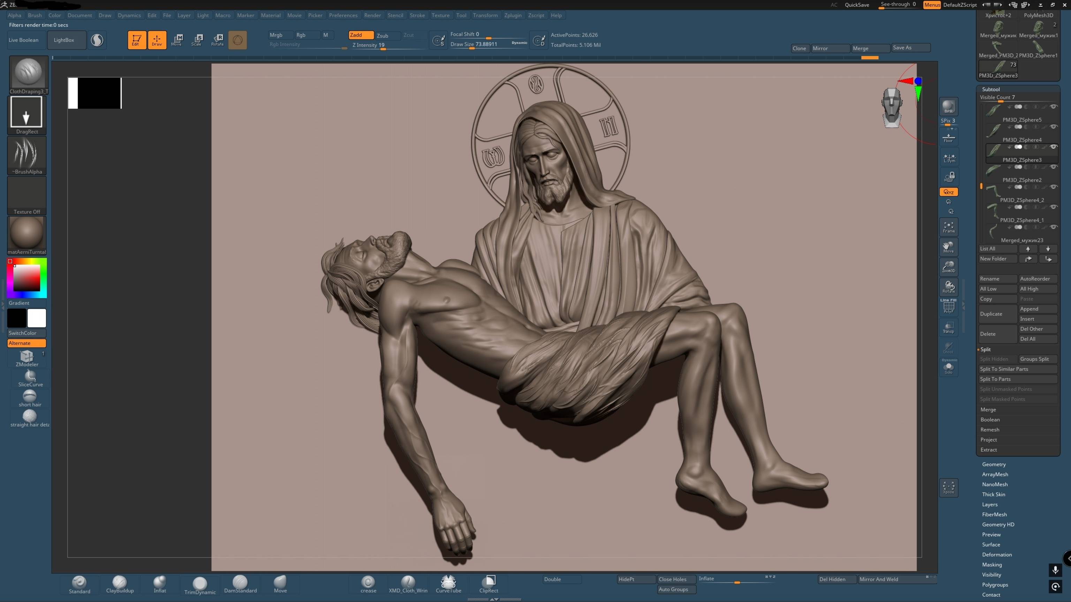Screen dimensions: 1071x602
Task: Choose the DamStandard brush
Action: point(240,585)
